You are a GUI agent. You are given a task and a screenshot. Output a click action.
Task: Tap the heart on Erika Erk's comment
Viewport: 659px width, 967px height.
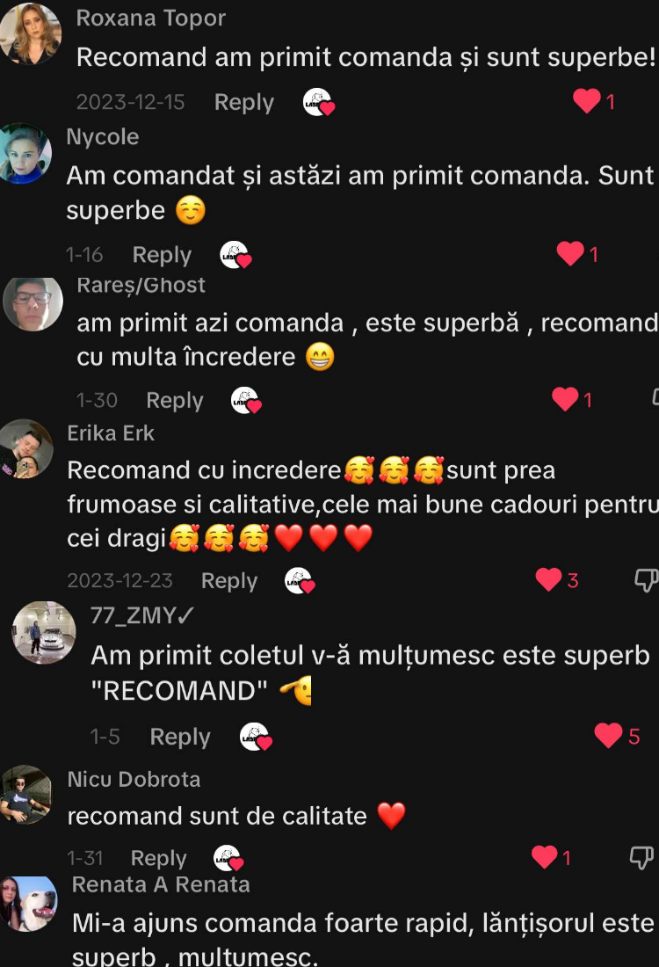[x=548, y=579]
